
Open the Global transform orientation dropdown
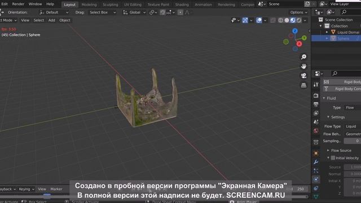point(134,12)
